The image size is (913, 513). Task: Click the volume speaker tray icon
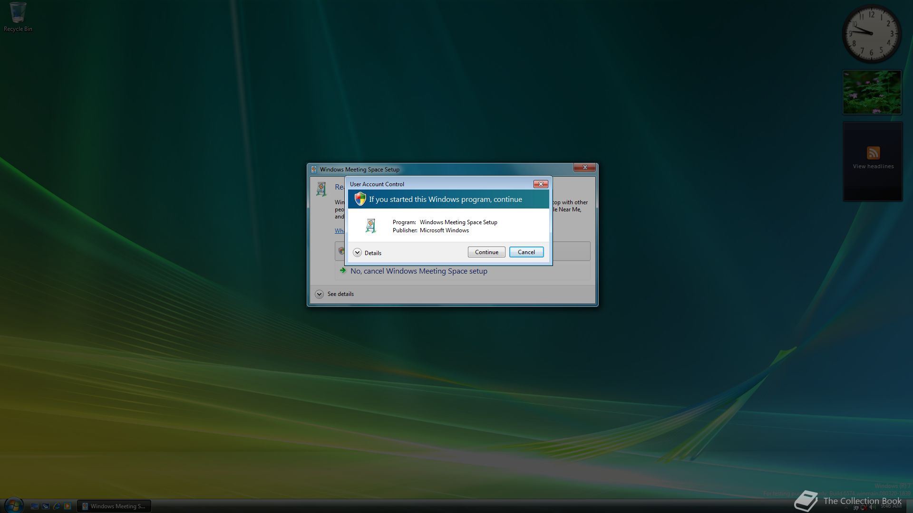click(x=873, y=507)
